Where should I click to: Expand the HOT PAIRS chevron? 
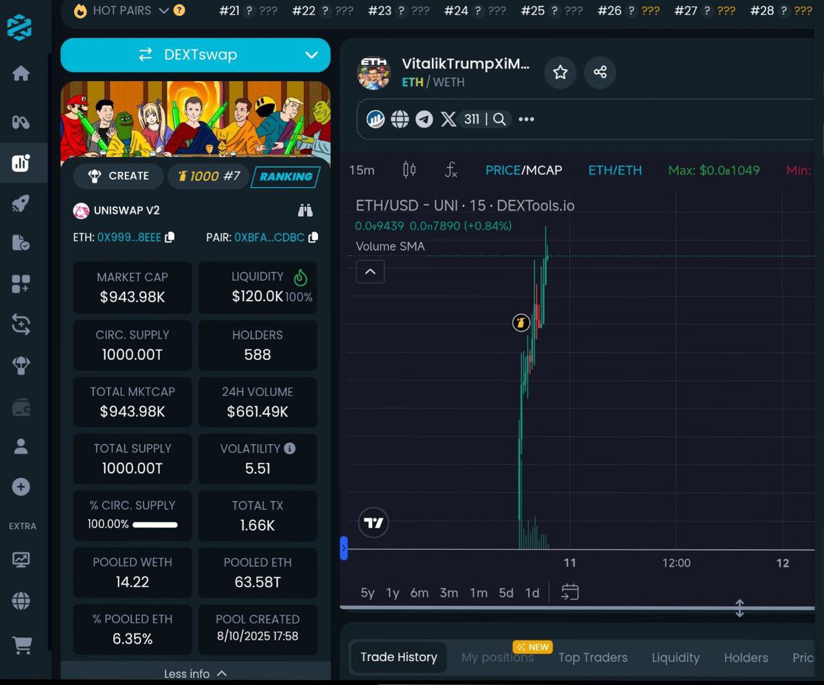tap(163, 10)
